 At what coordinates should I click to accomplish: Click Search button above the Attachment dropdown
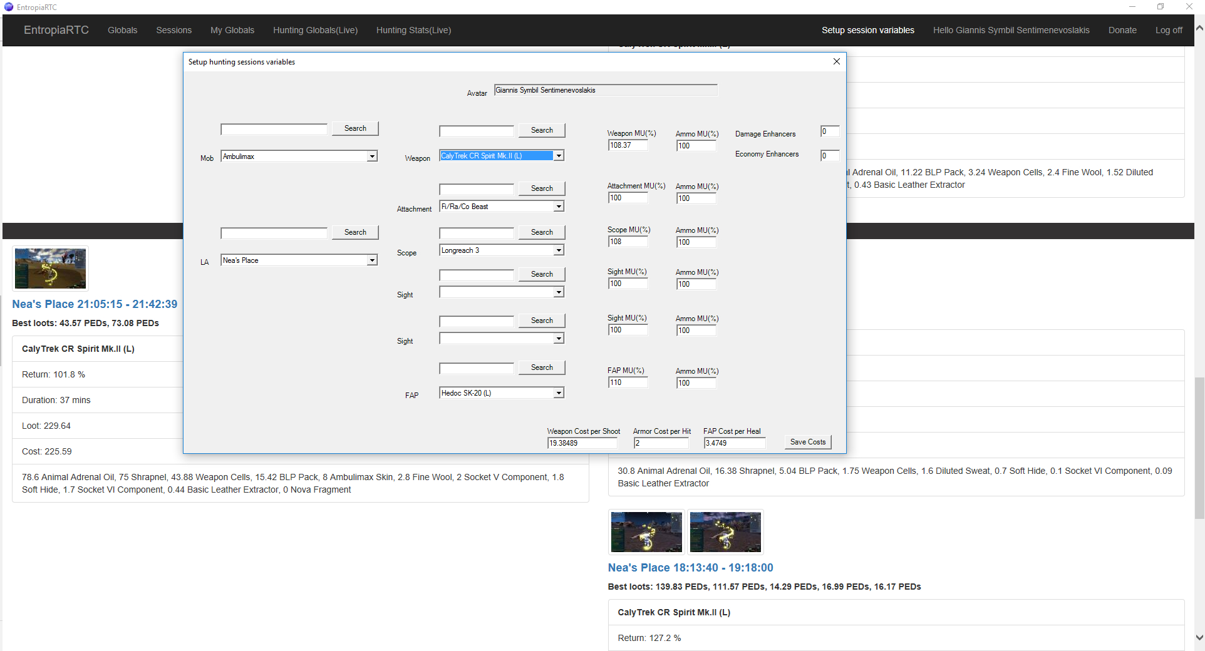pos(542,188)
